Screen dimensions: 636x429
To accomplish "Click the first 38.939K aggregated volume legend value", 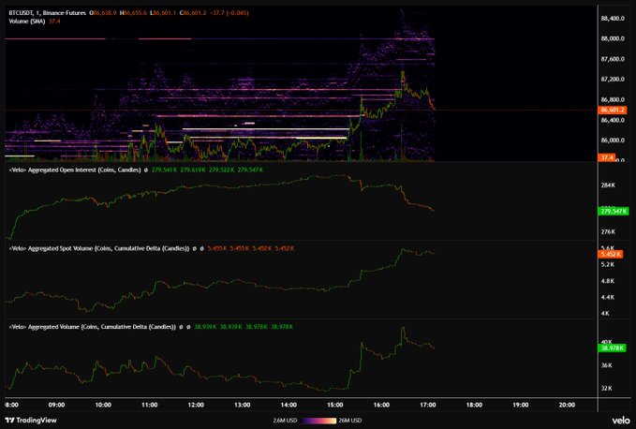I will [205, 326].
